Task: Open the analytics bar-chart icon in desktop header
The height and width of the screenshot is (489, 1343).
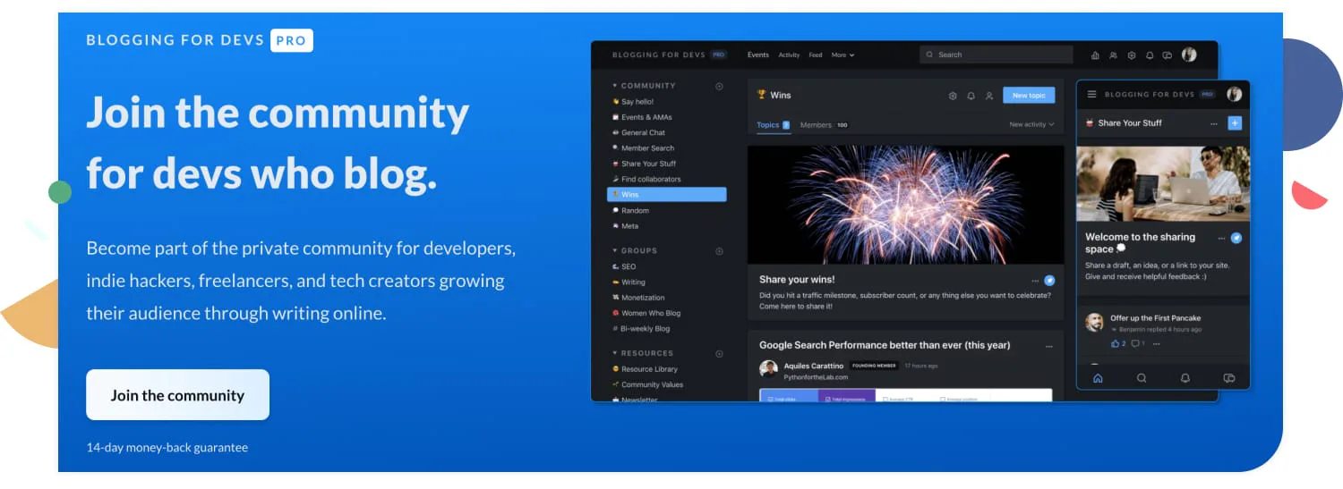Action: (x=1095, y=55)
